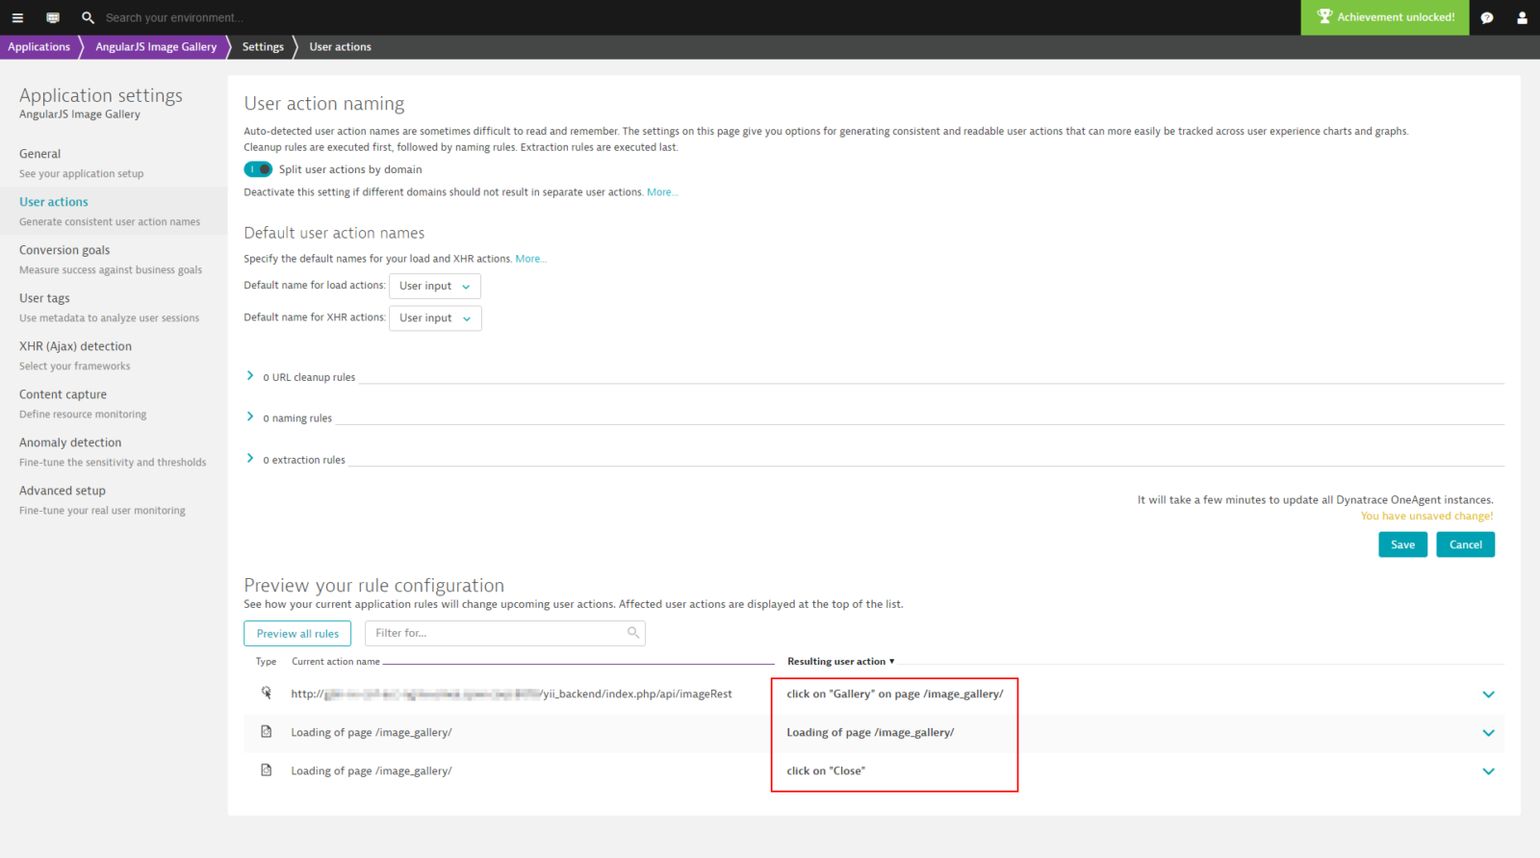Expand the click on "Close" result row
This screenshot has height=858, width=1540.
tap(1488, 771)
